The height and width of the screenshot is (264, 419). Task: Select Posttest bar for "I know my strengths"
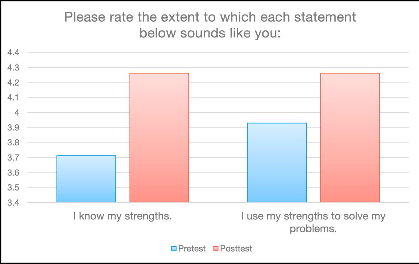pyautogui.click(x=159, y=138)
